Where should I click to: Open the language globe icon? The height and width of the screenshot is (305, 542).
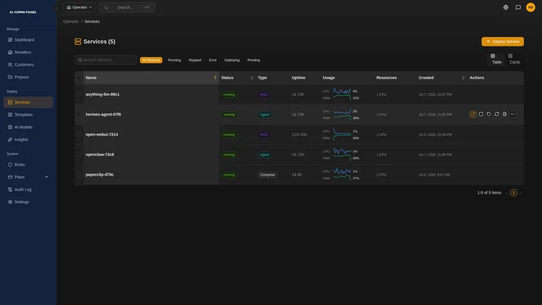[506, 7]
